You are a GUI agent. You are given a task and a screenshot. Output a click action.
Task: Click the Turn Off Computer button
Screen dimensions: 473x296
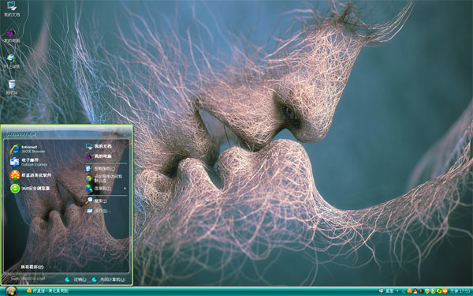click(x=108, y=279)
